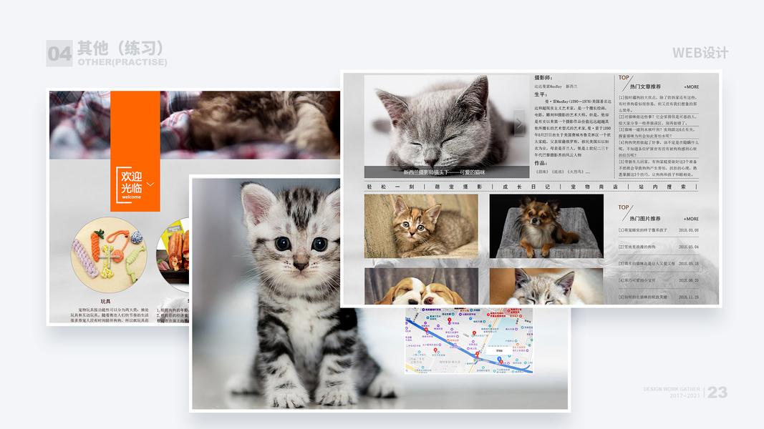This screenshot has width=764, height=429.
Task: Click +MORE beside 热门图片推荐
Action: coord(691,219)
